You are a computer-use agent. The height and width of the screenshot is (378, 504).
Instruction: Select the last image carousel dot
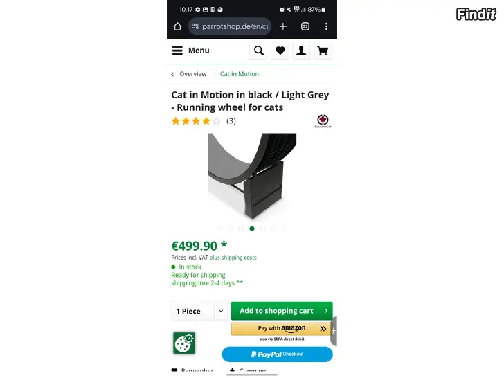(285, 228)
